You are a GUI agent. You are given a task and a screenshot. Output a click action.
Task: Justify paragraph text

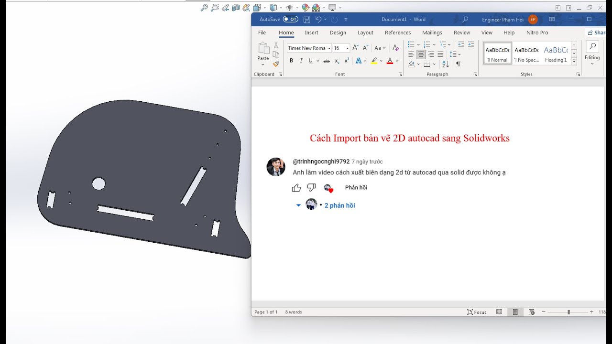tap(440, 54)
